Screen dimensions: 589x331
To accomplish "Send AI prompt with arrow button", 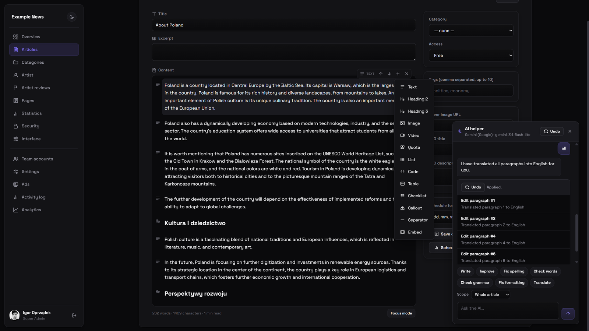I will [568, 314].
